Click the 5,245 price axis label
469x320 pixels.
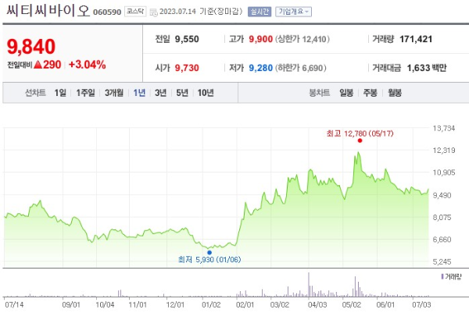coord(442,261)
